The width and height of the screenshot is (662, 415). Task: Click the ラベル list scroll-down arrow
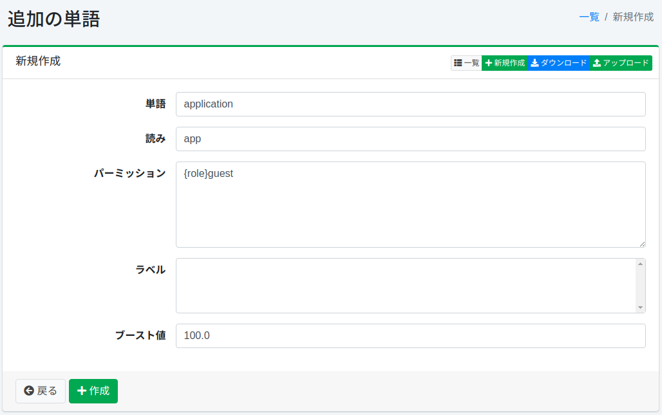click(x=640, y=308)
